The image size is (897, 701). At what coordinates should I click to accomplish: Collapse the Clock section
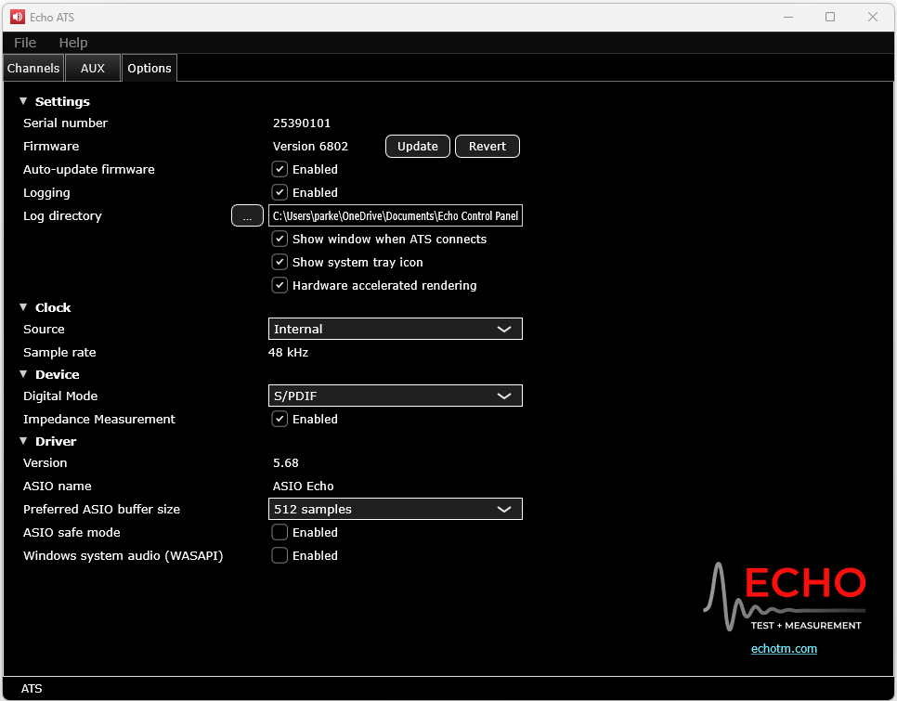tap(21, 307)
